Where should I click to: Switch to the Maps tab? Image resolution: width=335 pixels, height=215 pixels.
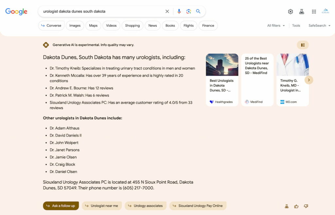tap(93, 25)
